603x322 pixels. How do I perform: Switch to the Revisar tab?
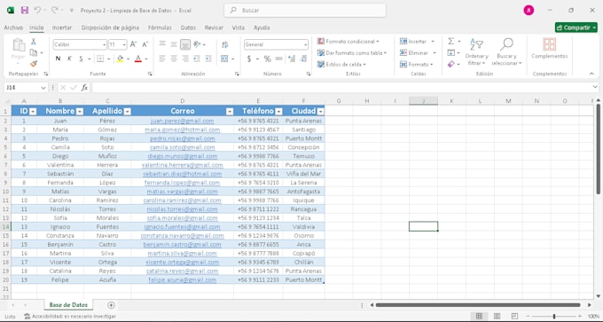214,27
